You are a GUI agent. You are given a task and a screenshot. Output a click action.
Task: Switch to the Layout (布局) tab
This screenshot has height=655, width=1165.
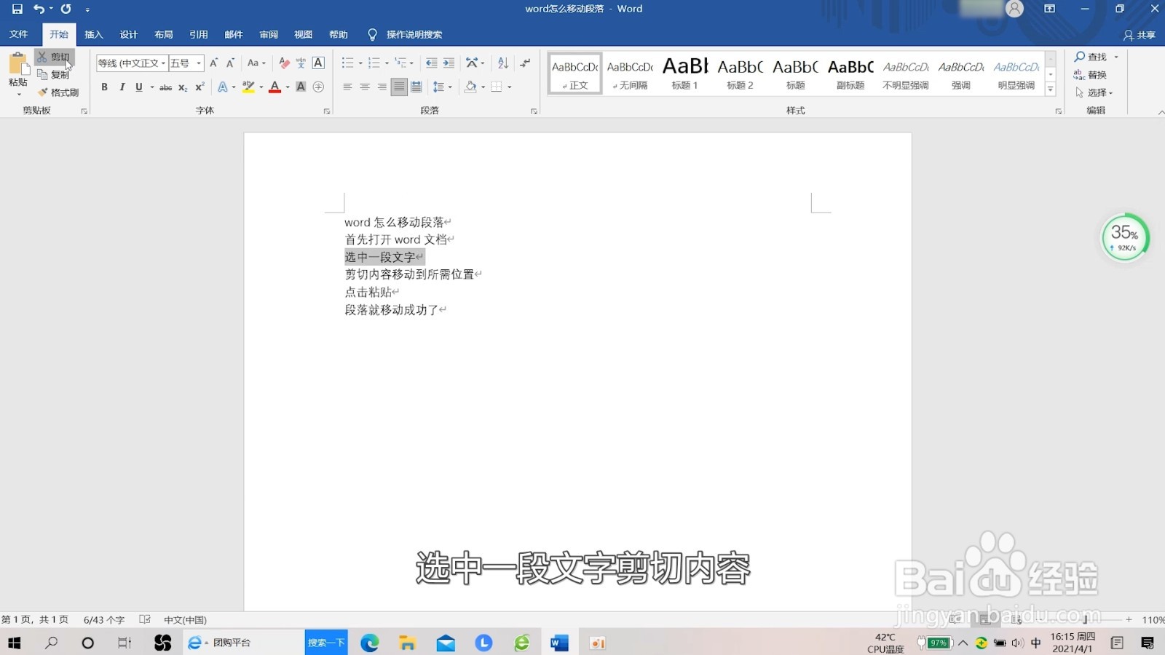click(x=164, y=34)
